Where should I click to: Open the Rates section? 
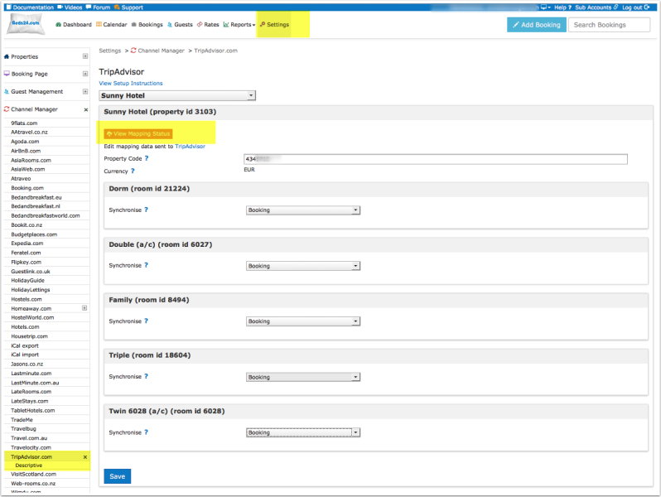pos(208,25)
